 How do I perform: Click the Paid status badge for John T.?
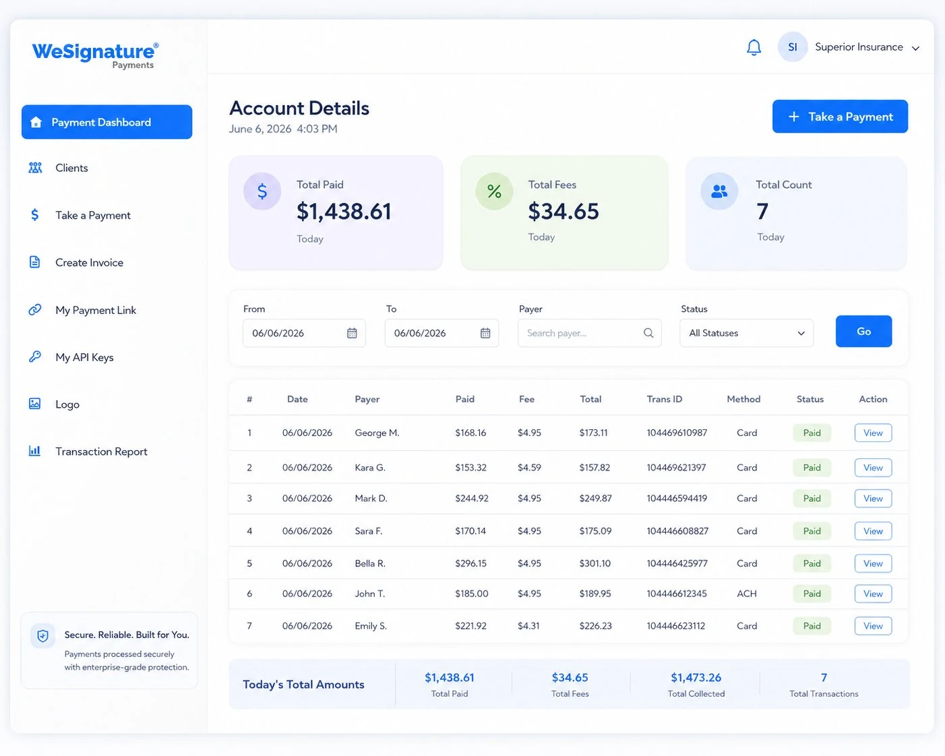click(x=812, y=594)
